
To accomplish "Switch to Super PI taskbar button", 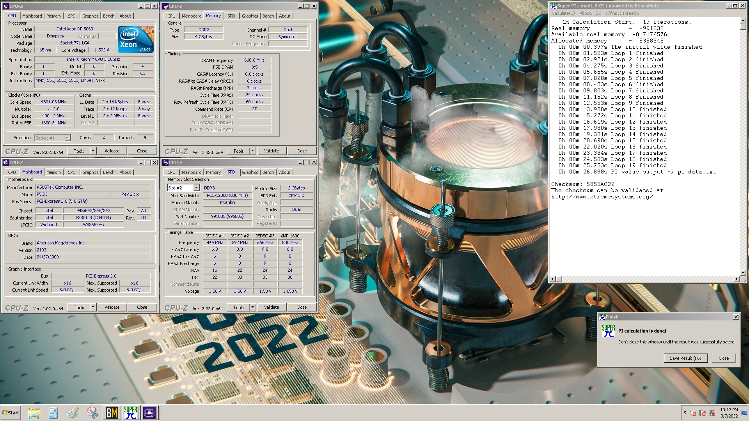I will [x=130, y=413].
